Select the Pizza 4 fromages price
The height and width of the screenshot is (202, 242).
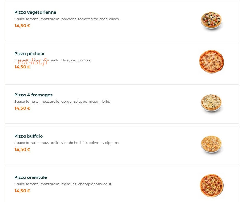pos(22,108)
